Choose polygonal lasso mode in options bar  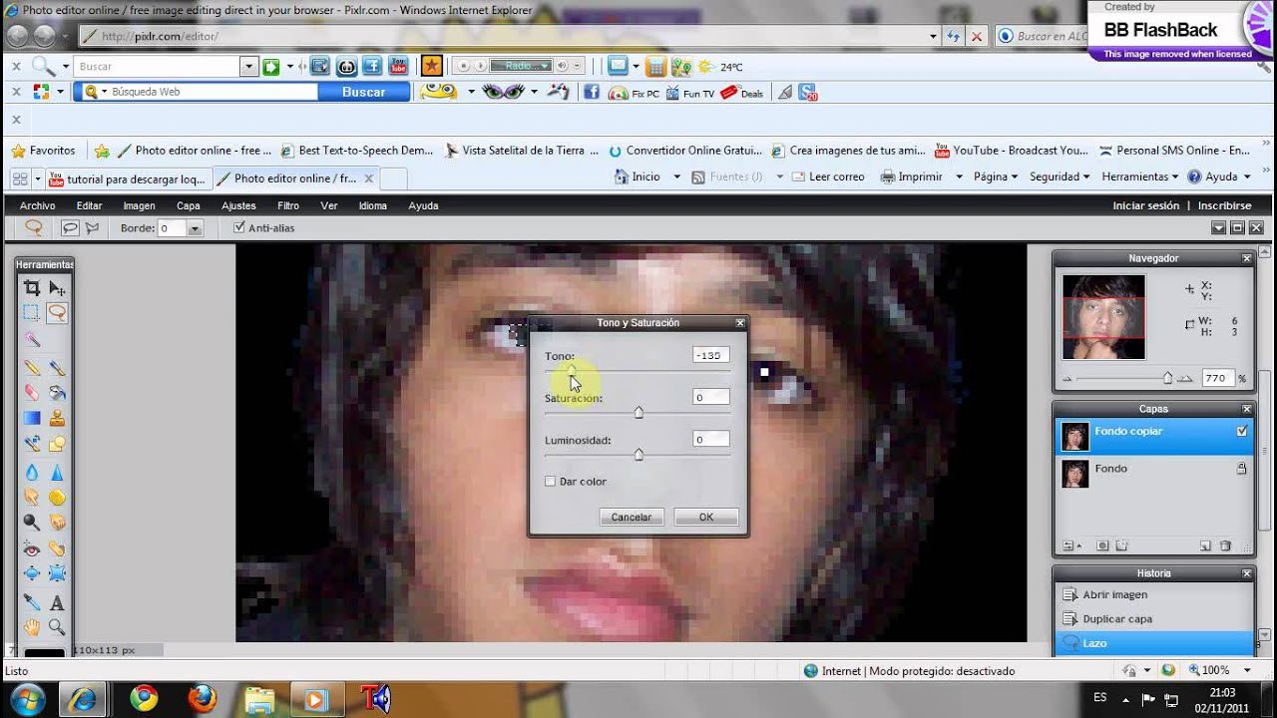[x=92, y=228]
